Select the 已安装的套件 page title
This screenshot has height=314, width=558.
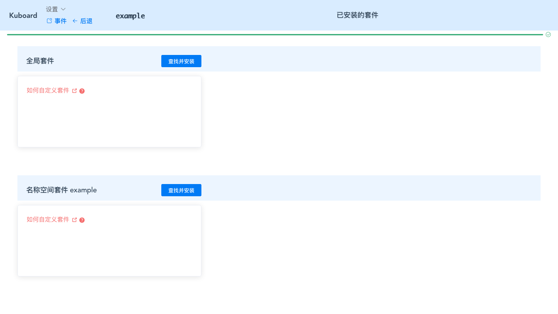tap(357, 15)
